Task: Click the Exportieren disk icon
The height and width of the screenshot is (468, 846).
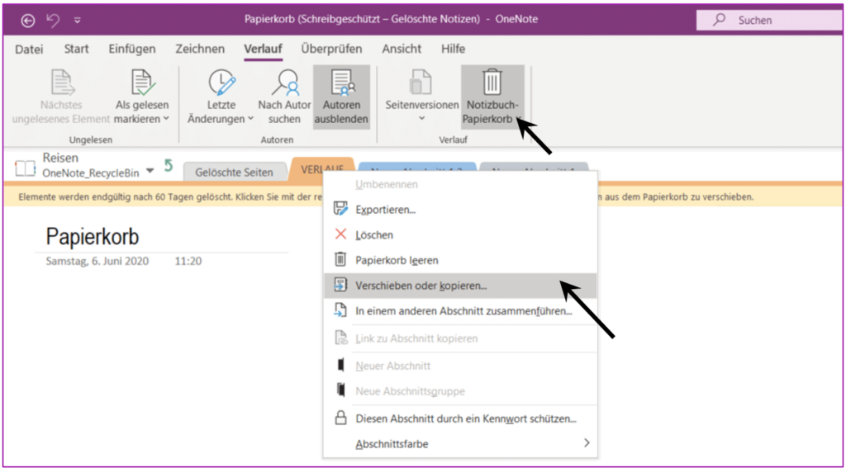Action: [340, 209]
